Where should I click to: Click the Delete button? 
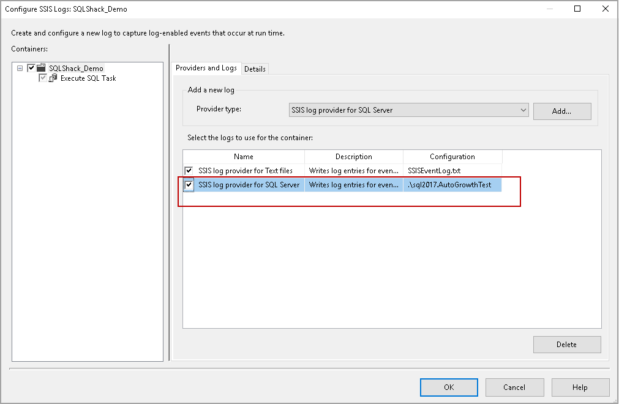(x=566, y=345)
